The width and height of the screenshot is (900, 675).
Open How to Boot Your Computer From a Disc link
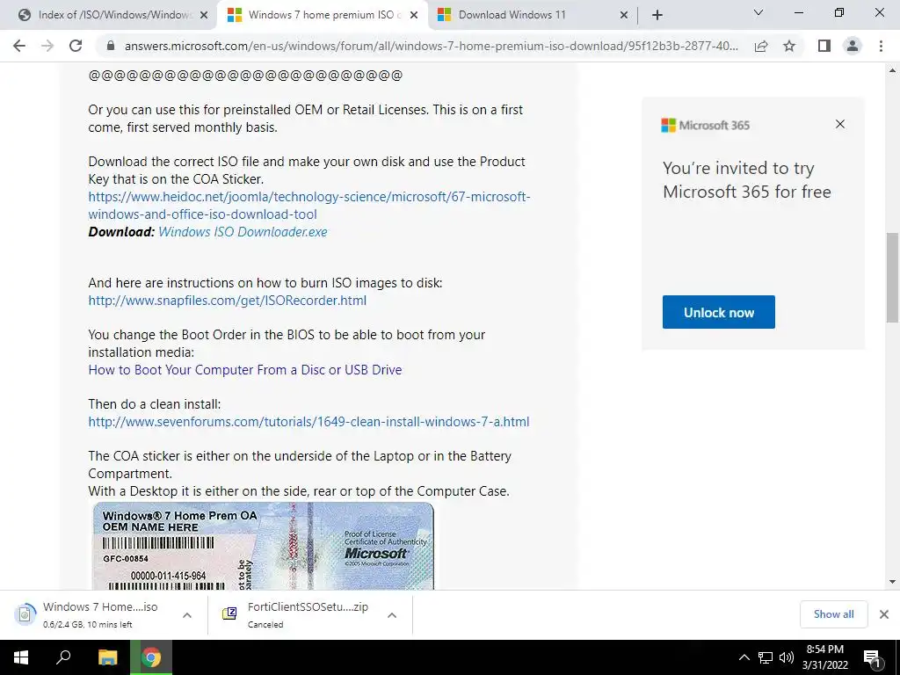coord(245,370)
